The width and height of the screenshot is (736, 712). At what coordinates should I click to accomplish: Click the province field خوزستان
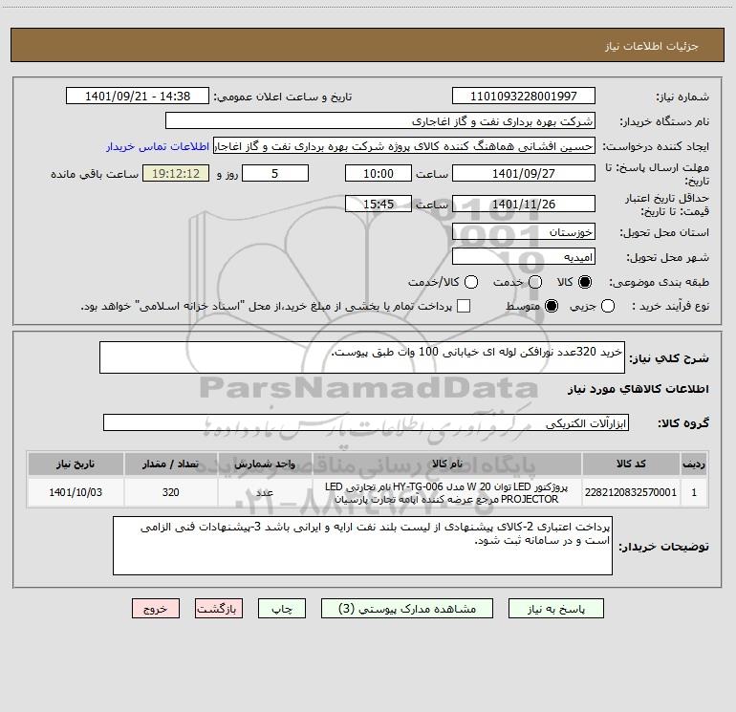point(524,232)
